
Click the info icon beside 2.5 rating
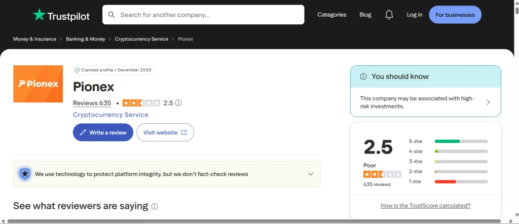(178, 103)
